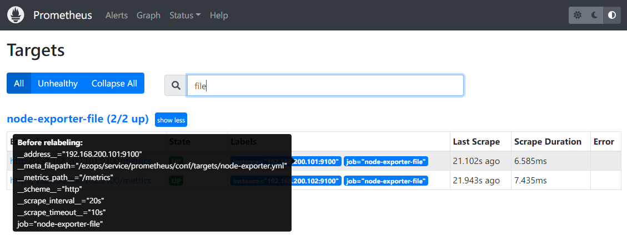Open the Graph page
Image resolution: width=627 pixels, height=236 pixels.
[148, 16]
